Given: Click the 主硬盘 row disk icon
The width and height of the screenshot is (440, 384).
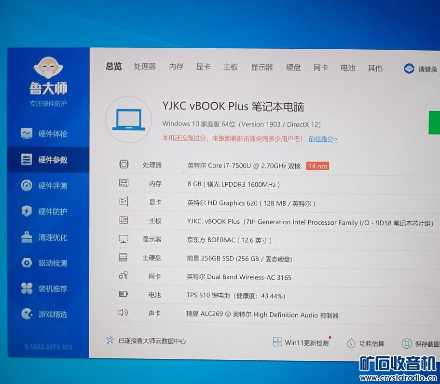Looking at the screenshot, I should click(x=123, y=257).
